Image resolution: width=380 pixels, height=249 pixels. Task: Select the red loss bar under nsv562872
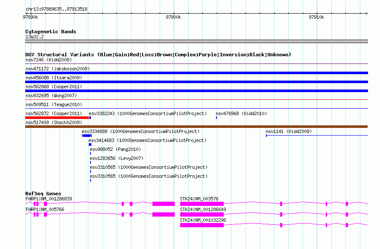(57, 118)
